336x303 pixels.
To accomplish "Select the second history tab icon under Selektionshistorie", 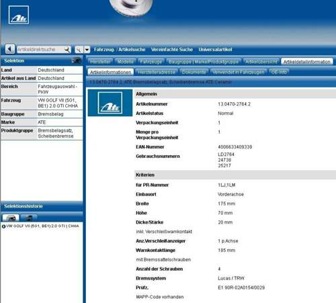I will pos(28,217).
